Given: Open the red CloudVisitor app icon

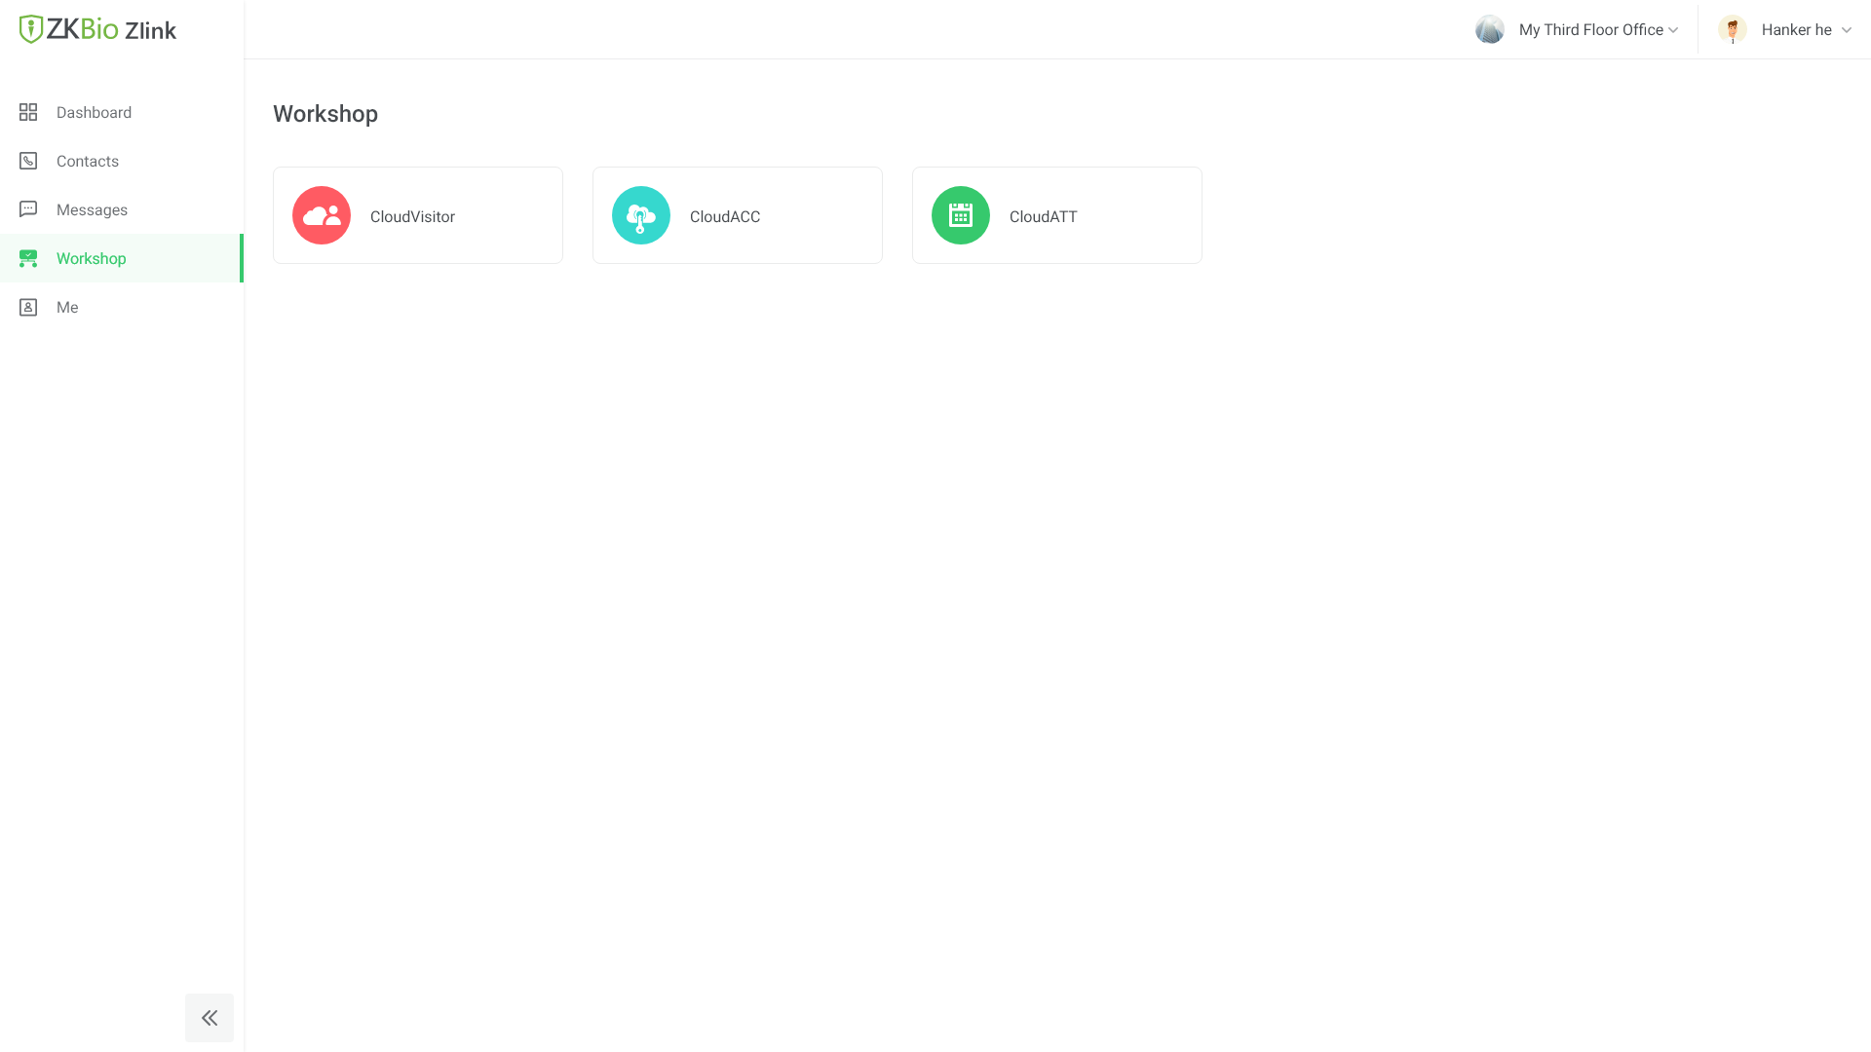Looking at the screenshot, I should point(322,215).
